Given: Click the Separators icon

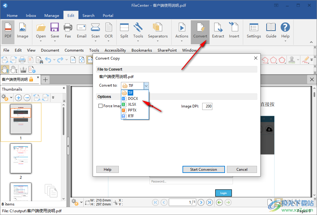Looking at the screenshot, I should [x=158, y=27].
